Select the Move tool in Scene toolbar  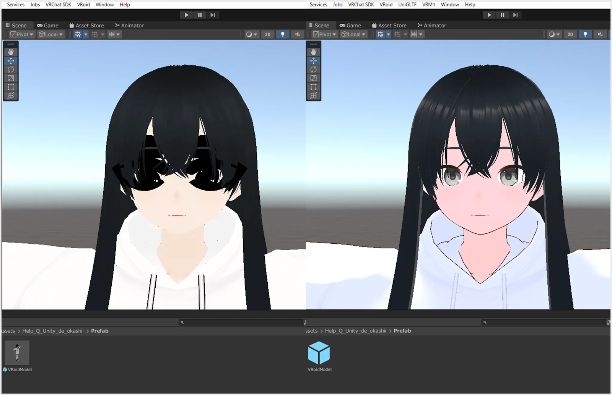[11, 60]
